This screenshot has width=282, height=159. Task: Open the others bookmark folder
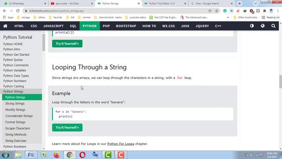pyautogui.click(x=39, y=18)
